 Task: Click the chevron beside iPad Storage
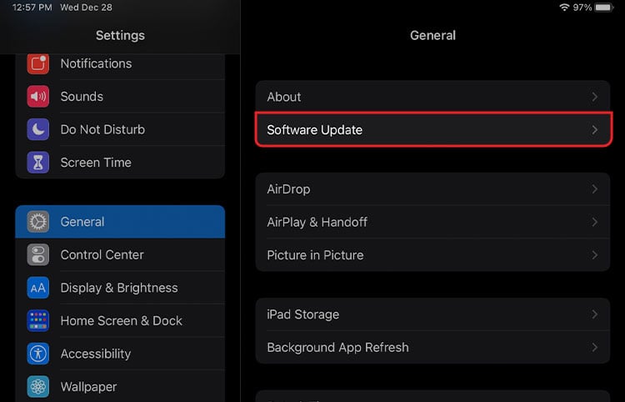pyautogui.click(x=594, y=314)
